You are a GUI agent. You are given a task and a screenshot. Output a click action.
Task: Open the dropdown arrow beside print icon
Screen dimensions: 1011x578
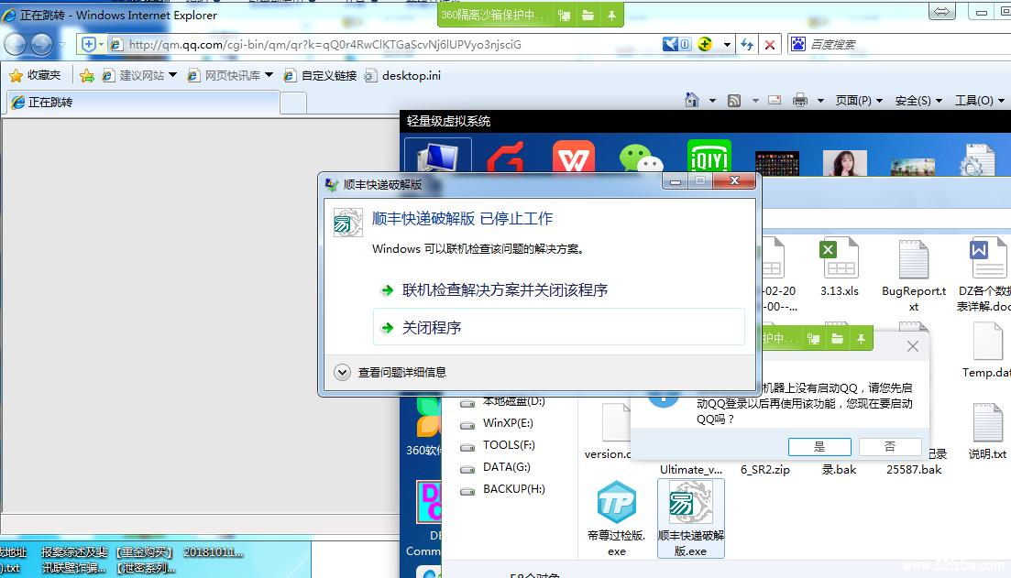pos(820,101)
